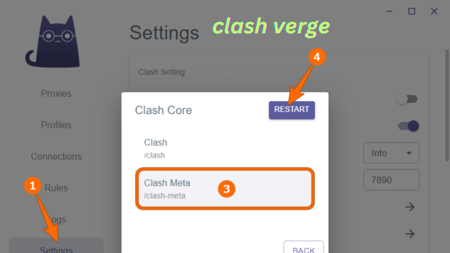Click the settings page vertical scrollbar
The image size is (450, 253).
pyautogui.click(x=447, y=105)
